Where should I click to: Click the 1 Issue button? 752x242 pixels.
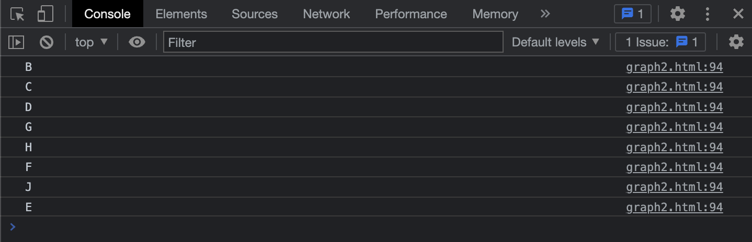pos(661,42)
